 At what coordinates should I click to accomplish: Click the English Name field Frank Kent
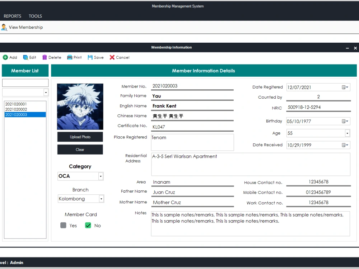[192, 106]
